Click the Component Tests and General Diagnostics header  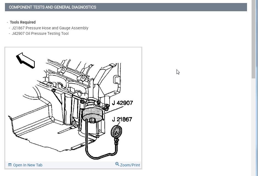pyautogui.click(x=126, y=7)
